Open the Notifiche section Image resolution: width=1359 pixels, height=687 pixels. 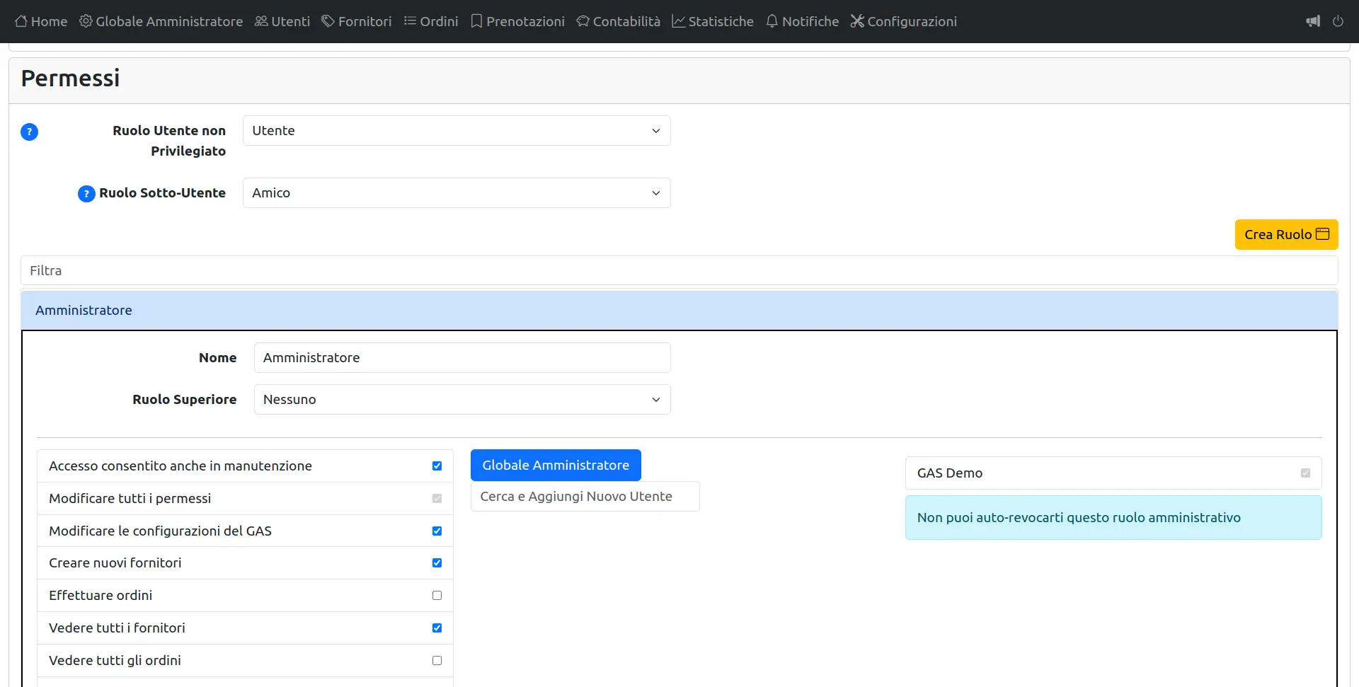(x=803, y=21)
